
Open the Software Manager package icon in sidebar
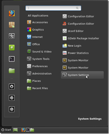point(12,25)
